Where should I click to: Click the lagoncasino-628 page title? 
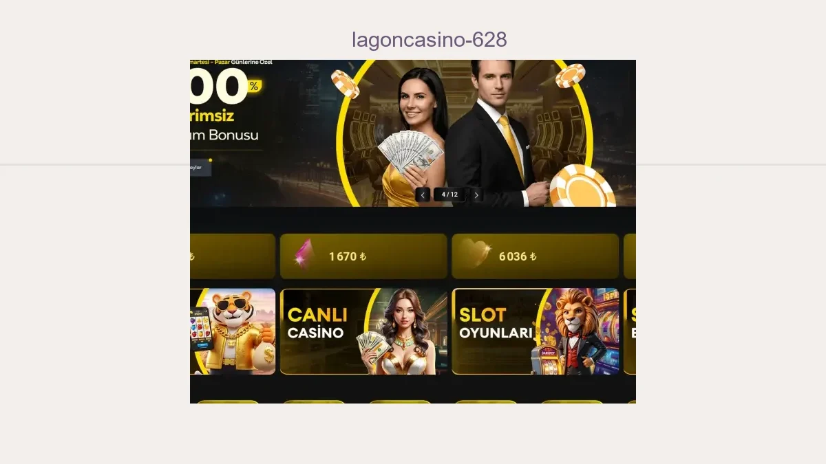[430, 40]
